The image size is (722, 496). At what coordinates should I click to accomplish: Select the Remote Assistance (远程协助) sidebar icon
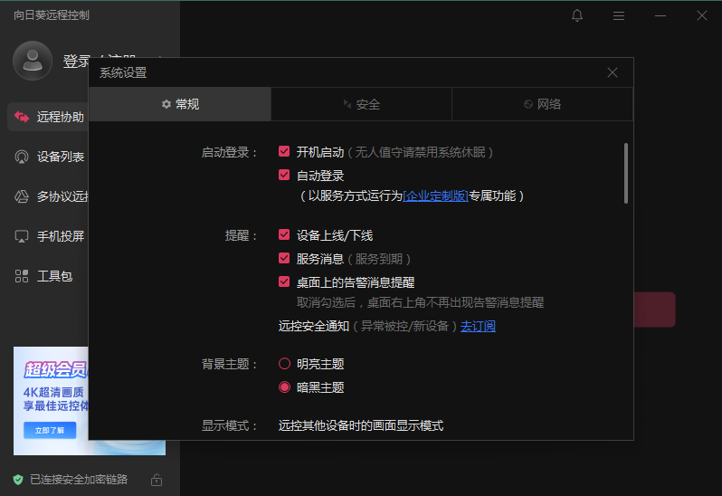tap(22, 117)
